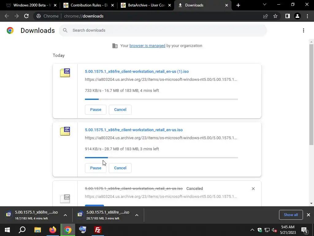Click the greyed iso icon of canceled download

[x=65, y=199]
